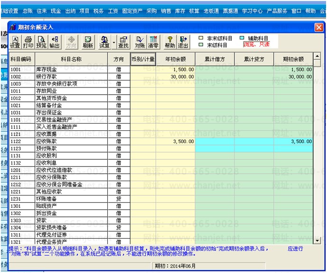Screen dimensions: 327x273
Task: Expand the arrow next to 试算
Action: (114, 42)
